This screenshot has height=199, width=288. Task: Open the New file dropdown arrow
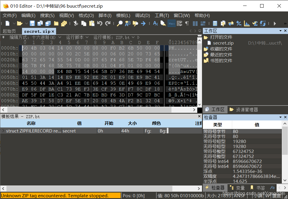[x=14, y=23]
